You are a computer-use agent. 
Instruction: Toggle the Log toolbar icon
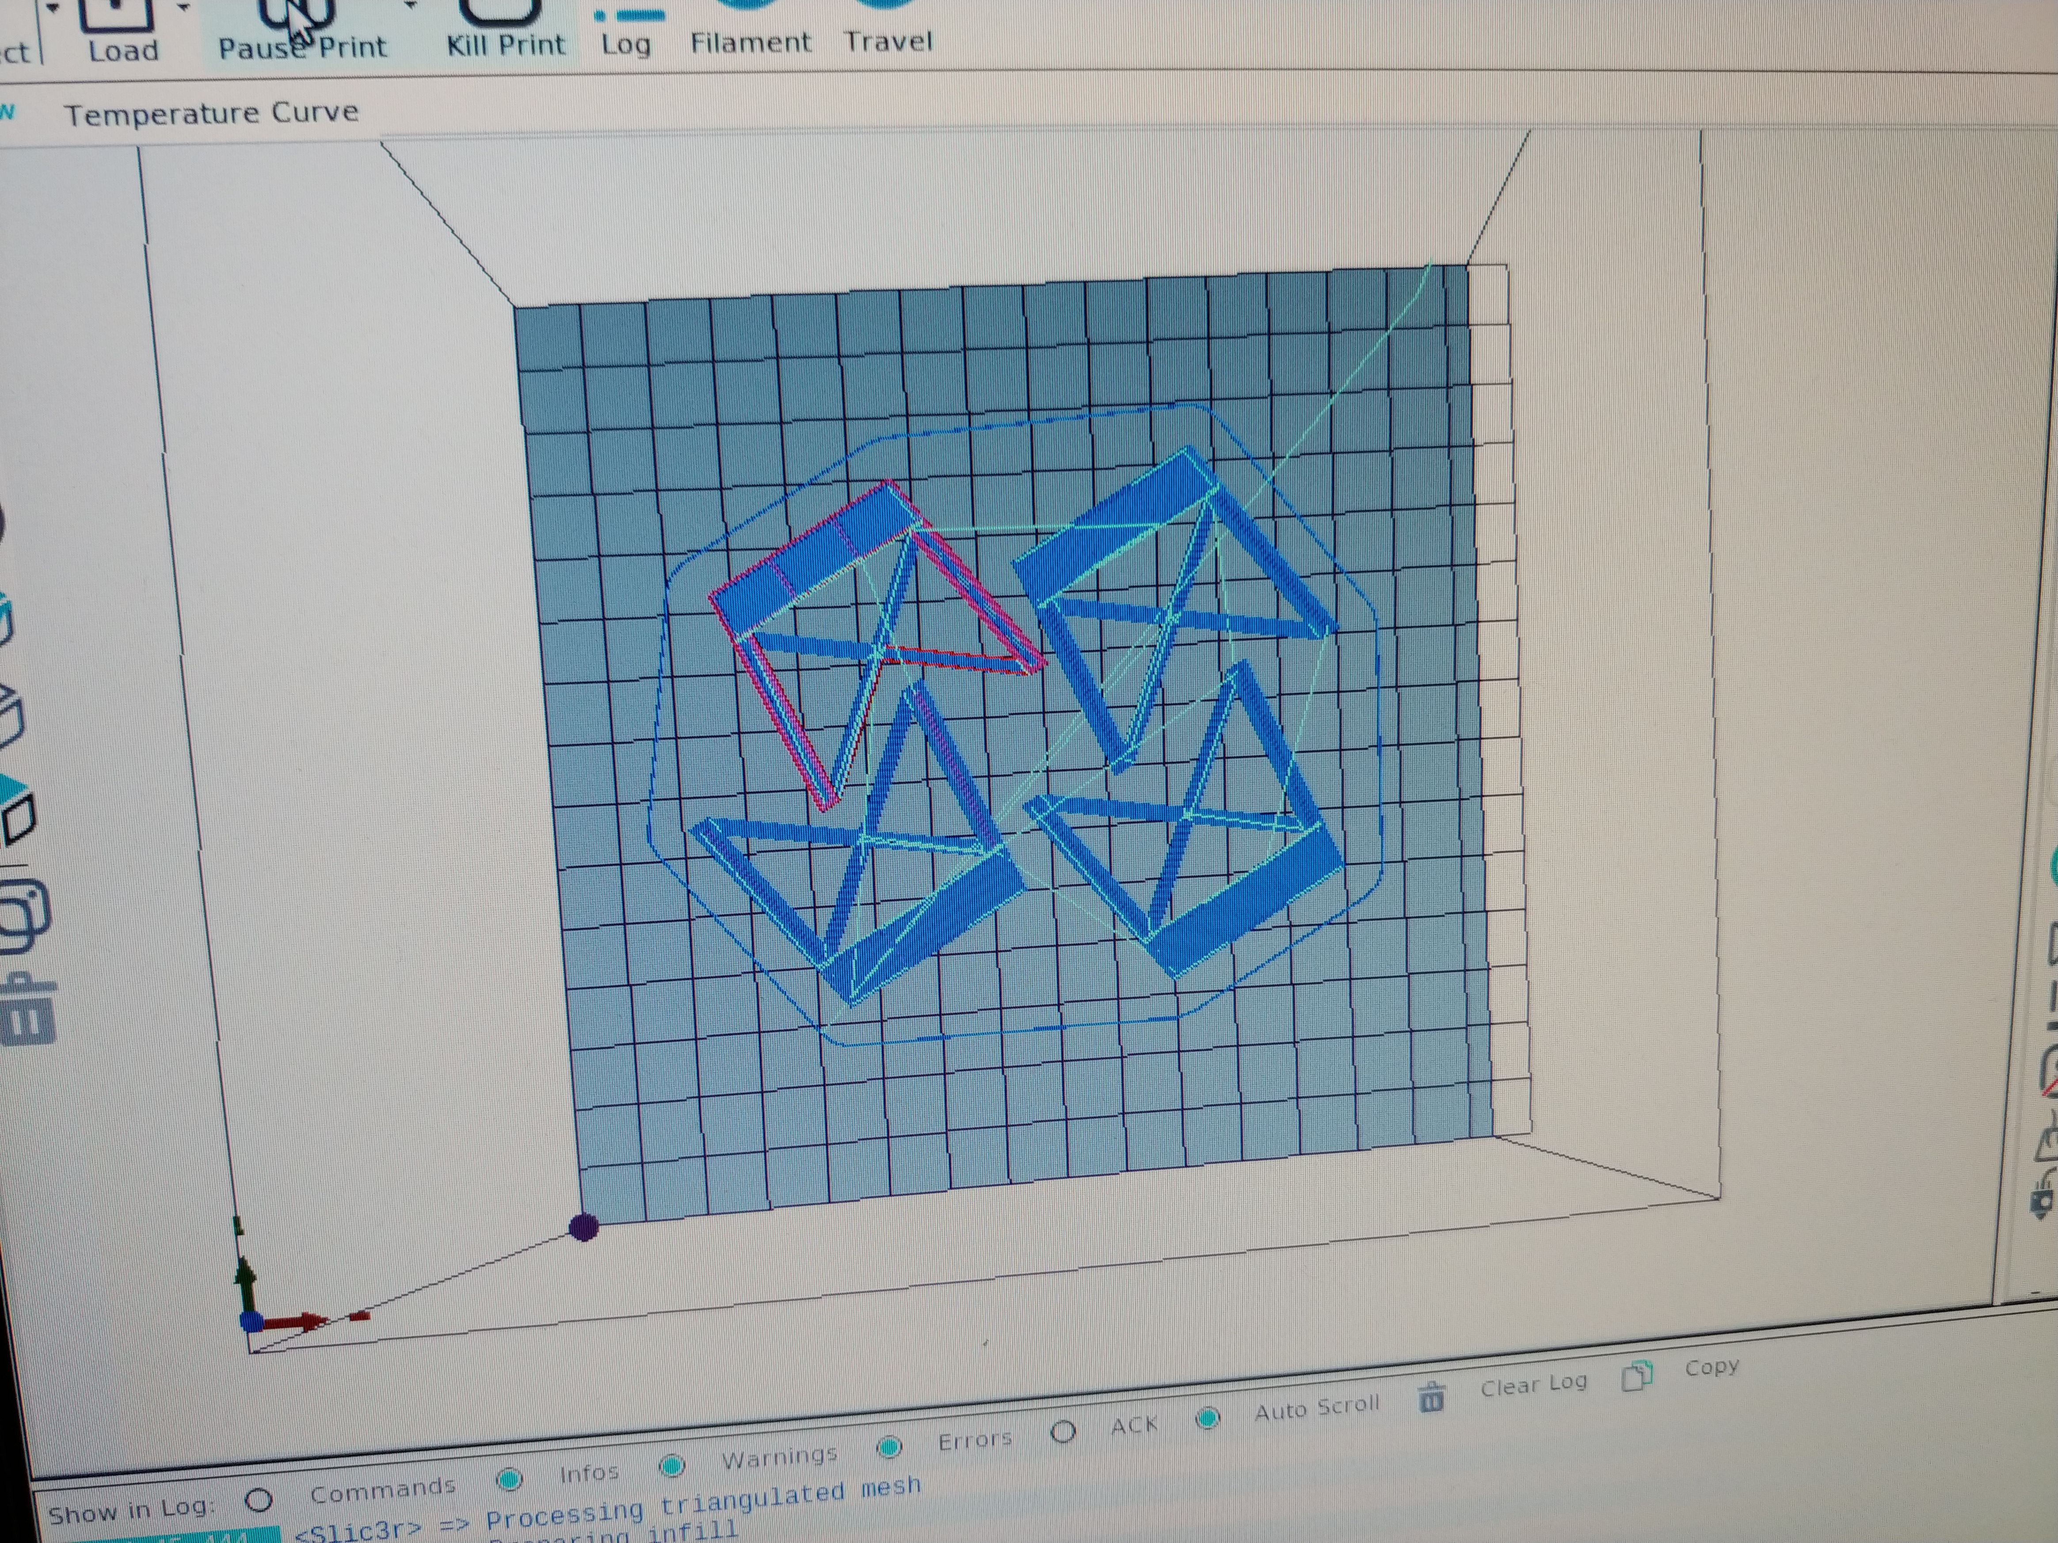click(x=626, y=30)
